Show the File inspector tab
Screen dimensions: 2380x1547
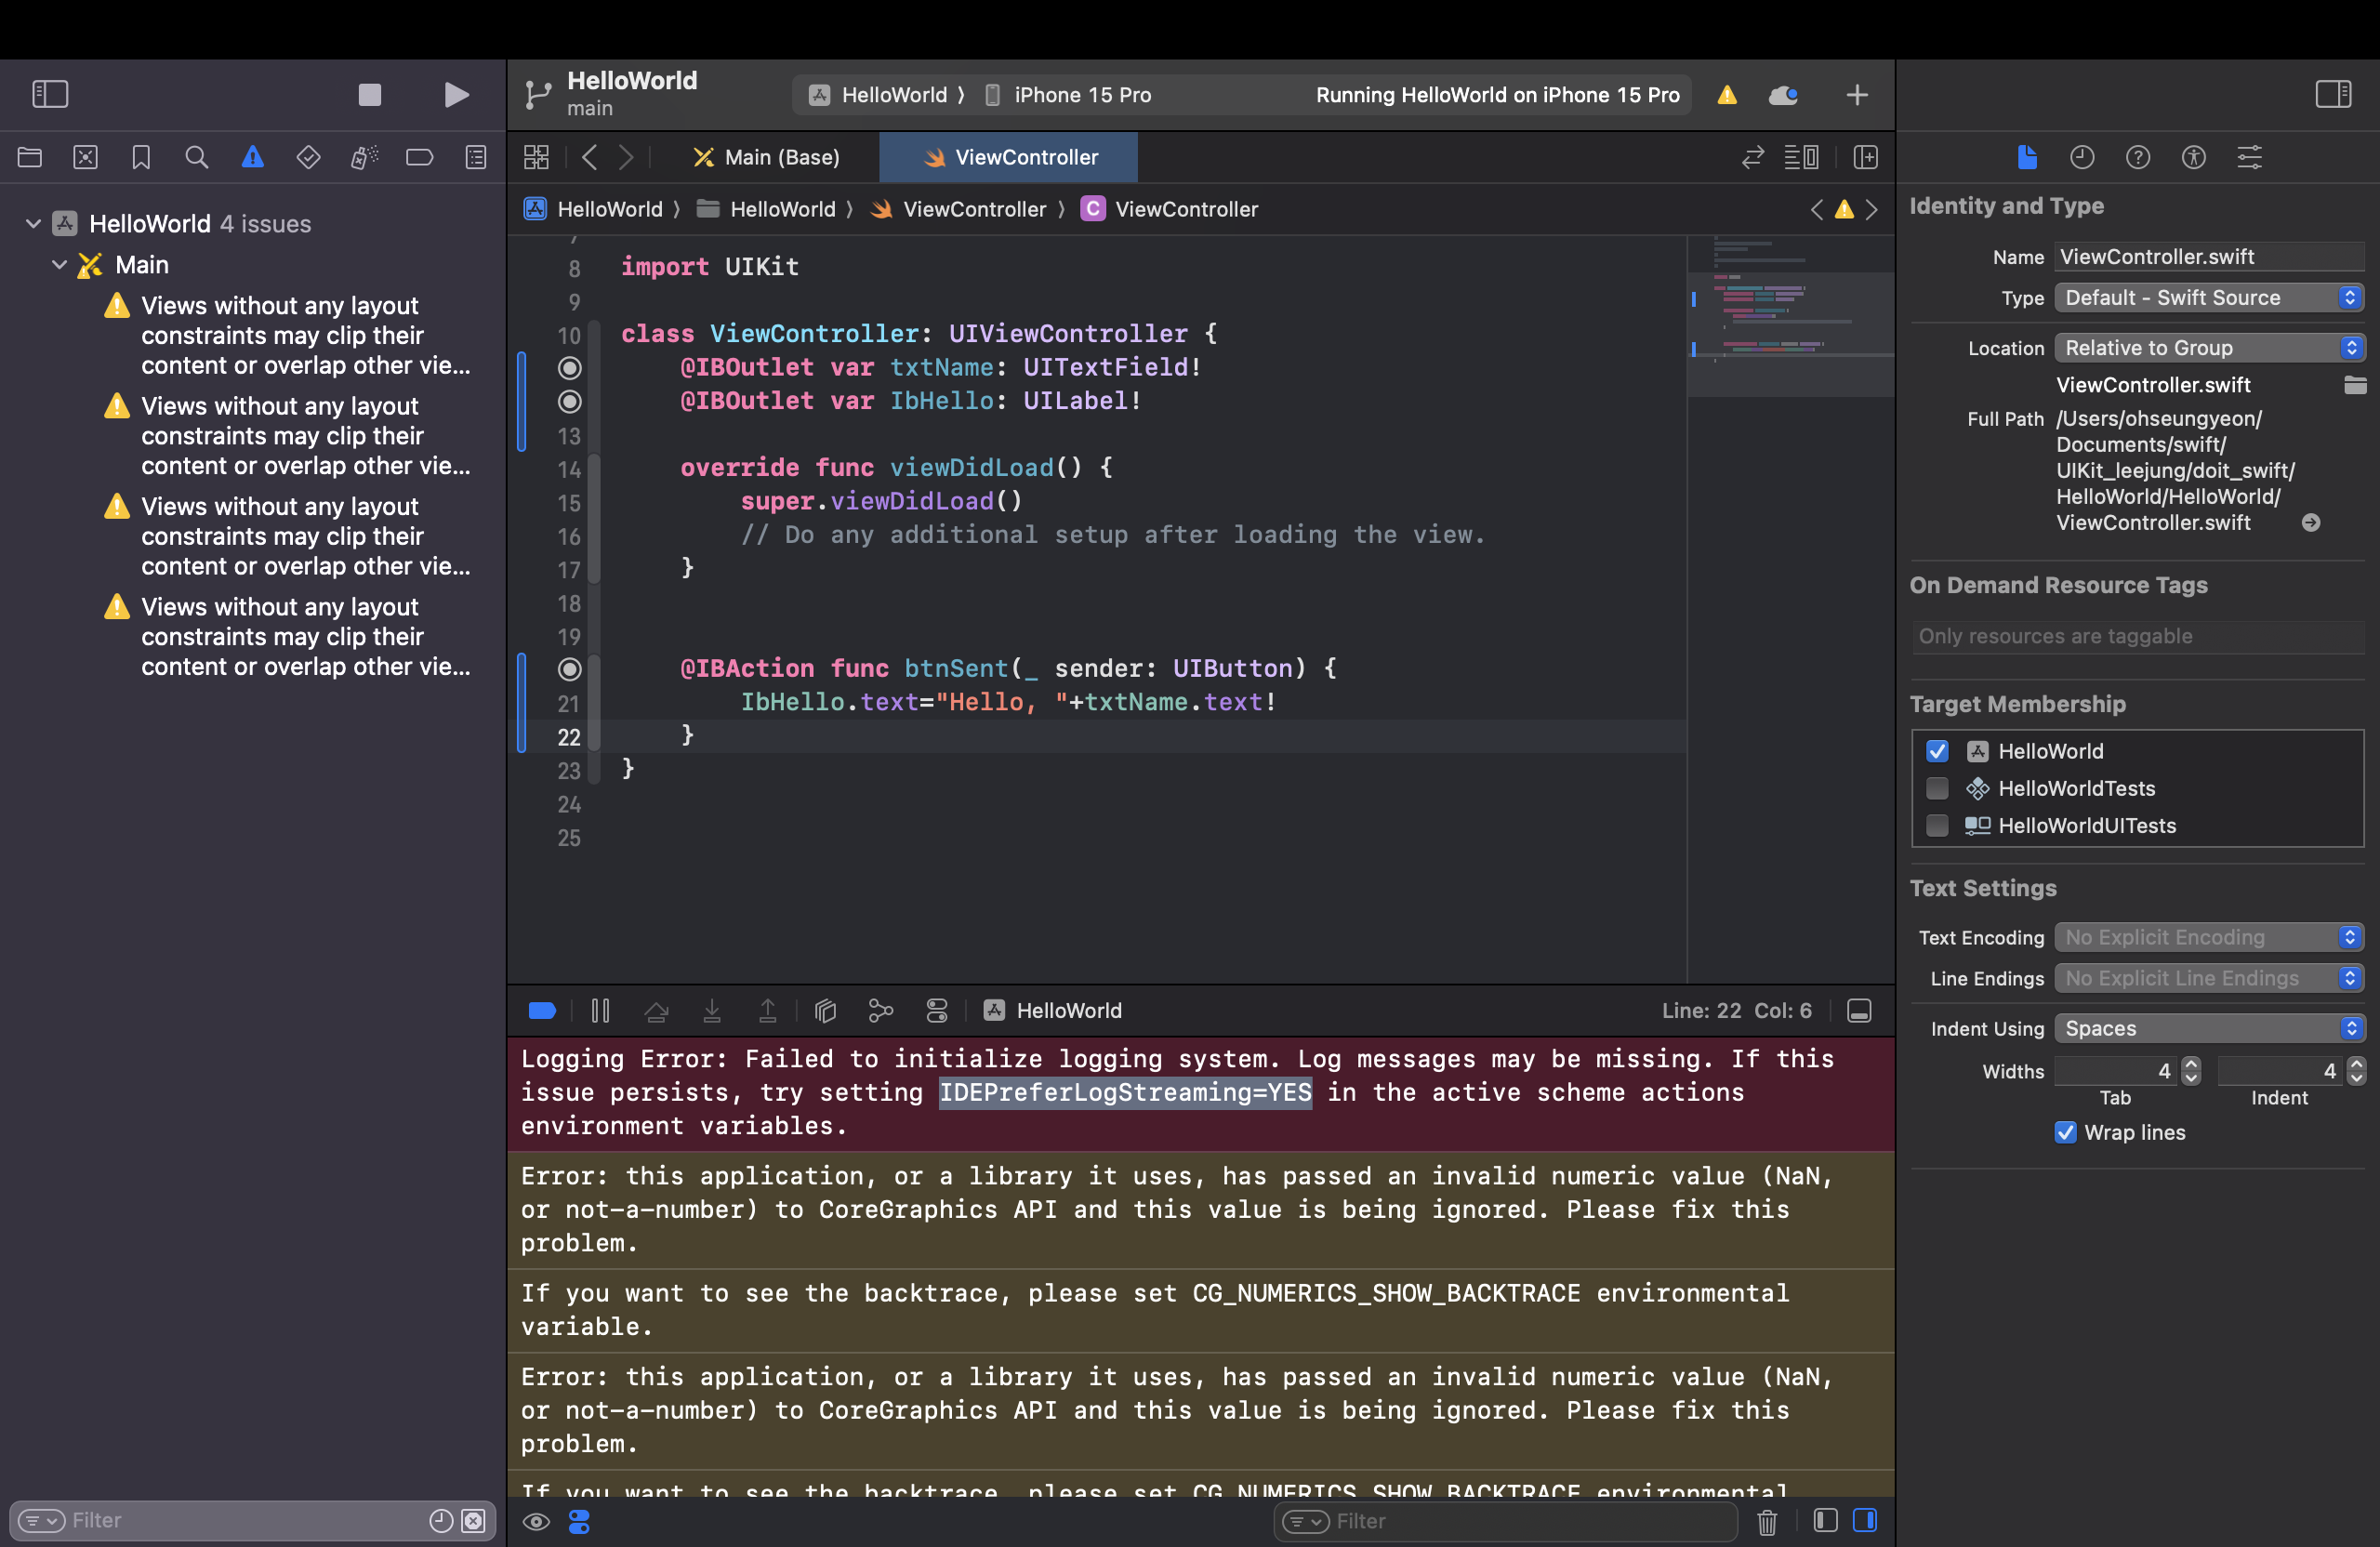point(2027,157)
